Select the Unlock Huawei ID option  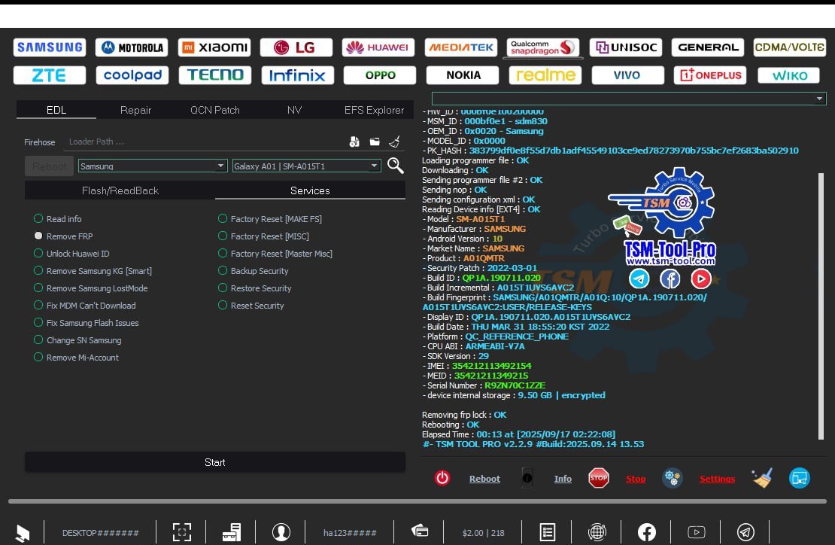[71, 254]
